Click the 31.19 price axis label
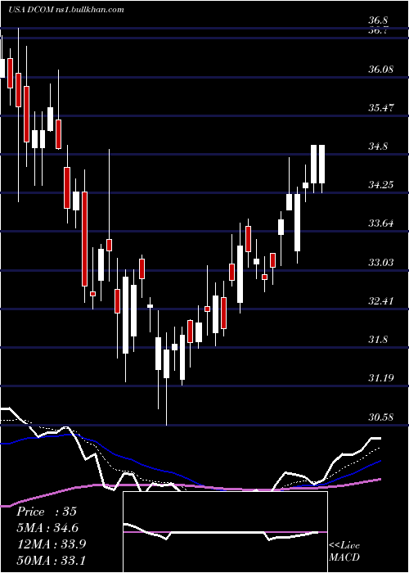 [x=381, y=378]
